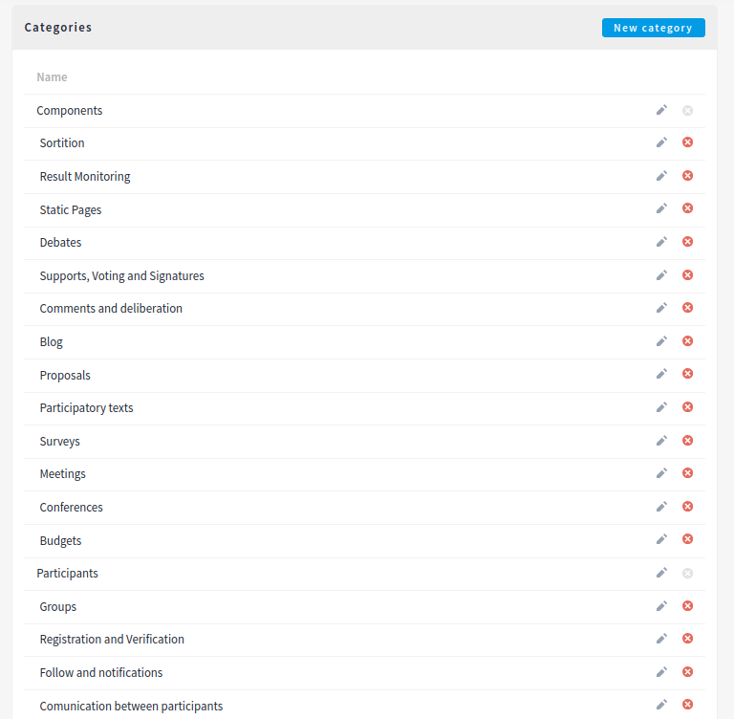Delete Follow and notifications category
Viewport: 734px width, 719px height.
687,672
